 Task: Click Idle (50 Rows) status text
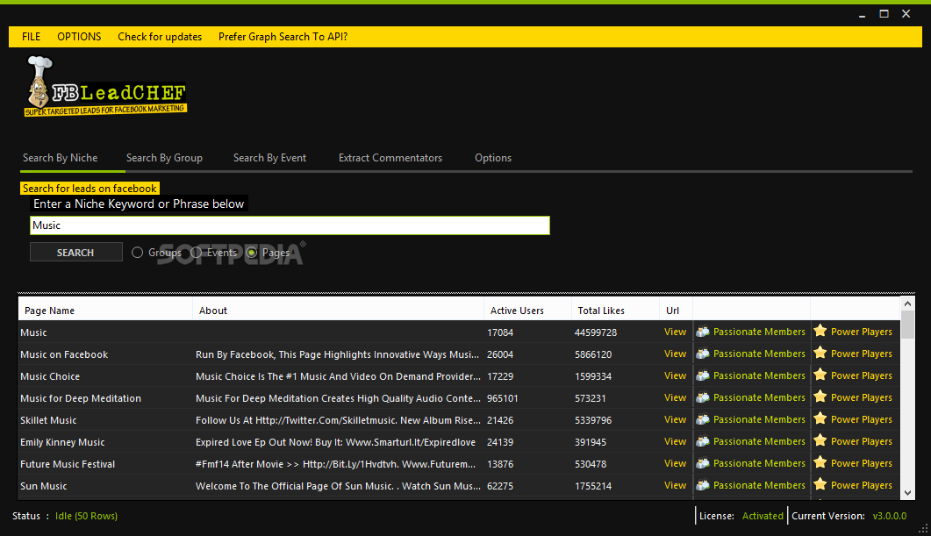pos(86,516)
